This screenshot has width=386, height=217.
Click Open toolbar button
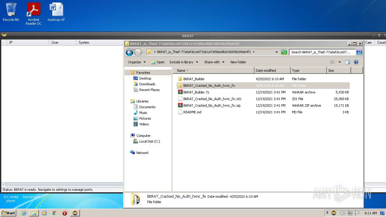tap(158, 62)
